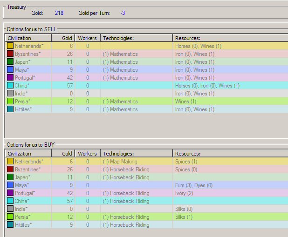Click 'Horses (0), Iron (0), Wines (1)' resources cell
Image resolution: width=288 pixels, height=237 pixels.
[207, 86]
